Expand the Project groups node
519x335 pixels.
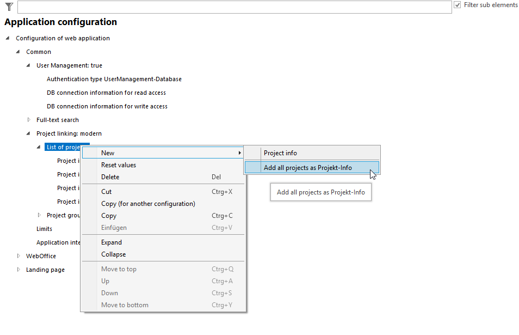(38, 215)
